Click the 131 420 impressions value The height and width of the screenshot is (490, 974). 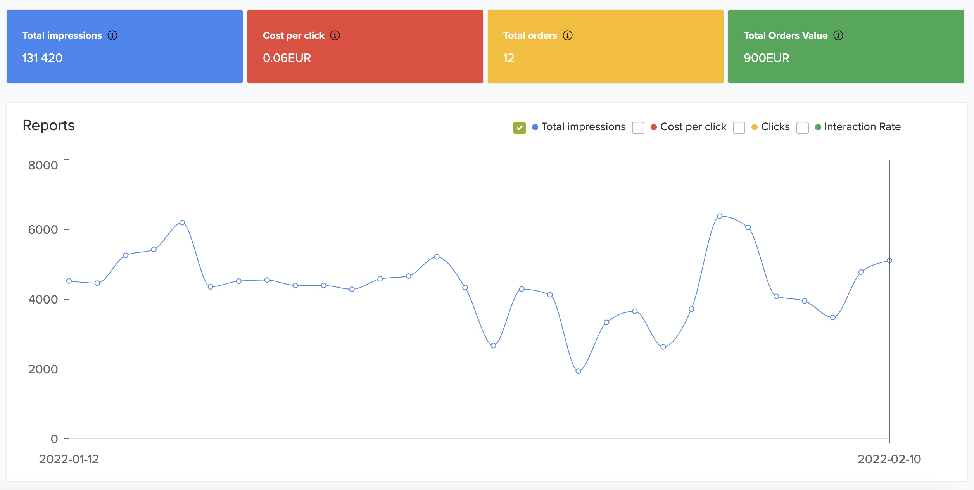coord(42,58)
